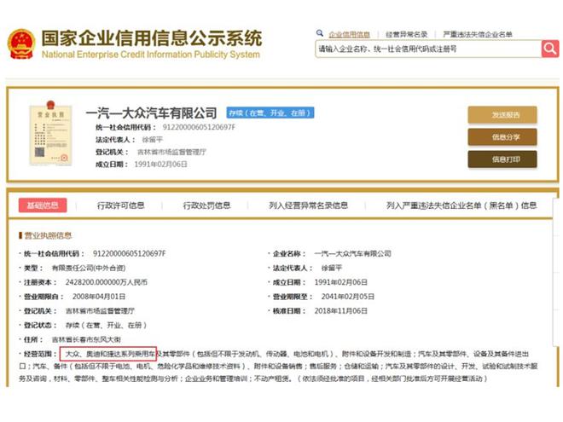Screen dimensions: 563x422
Task: Switch to the 行政许可信息 tab
Action: 120,205
